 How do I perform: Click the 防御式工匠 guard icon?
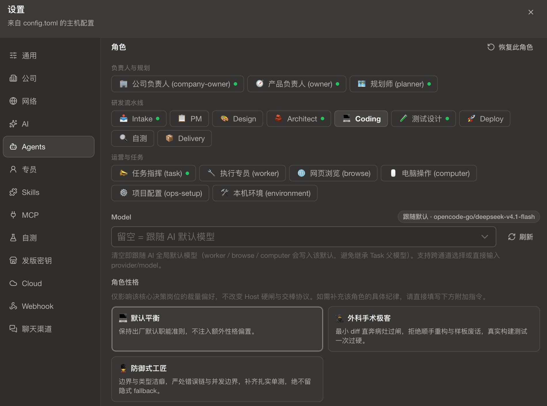pos(123,368)
